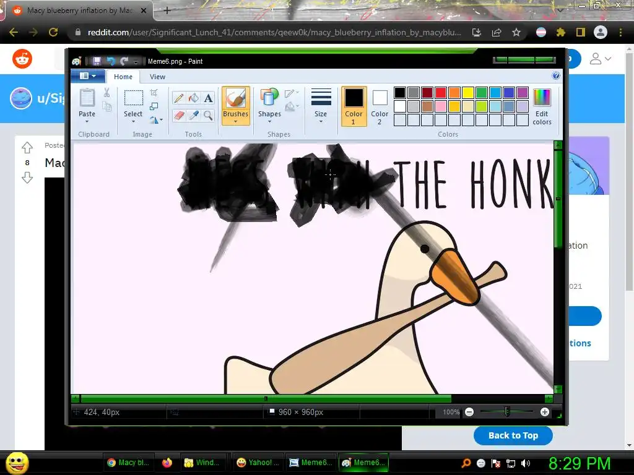
Task: Bookmark the page with the star icon
Action: coord(516,32)
